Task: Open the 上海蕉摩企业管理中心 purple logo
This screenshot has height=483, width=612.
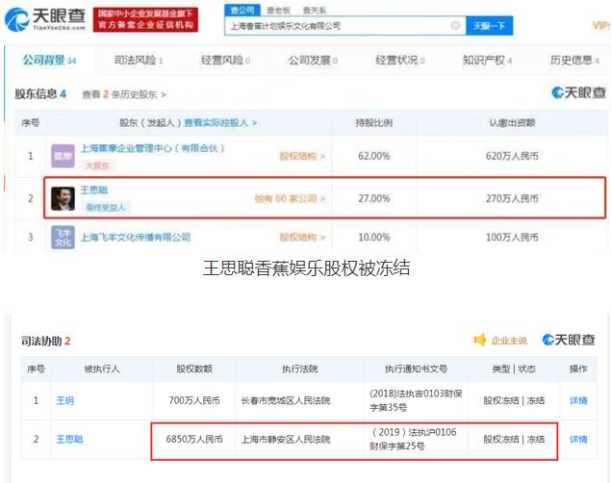Action: [x=63, y=156]
